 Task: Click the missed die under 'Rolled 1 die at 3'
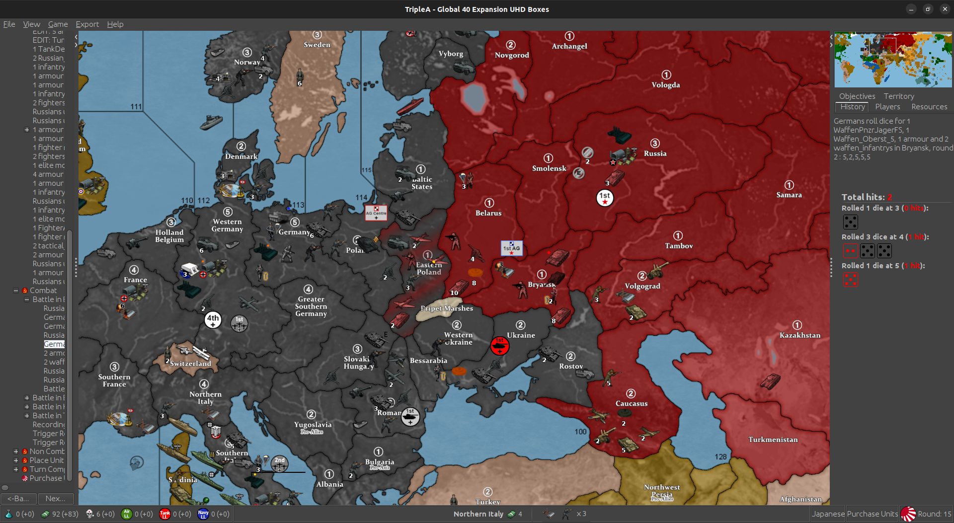[851, 222]
